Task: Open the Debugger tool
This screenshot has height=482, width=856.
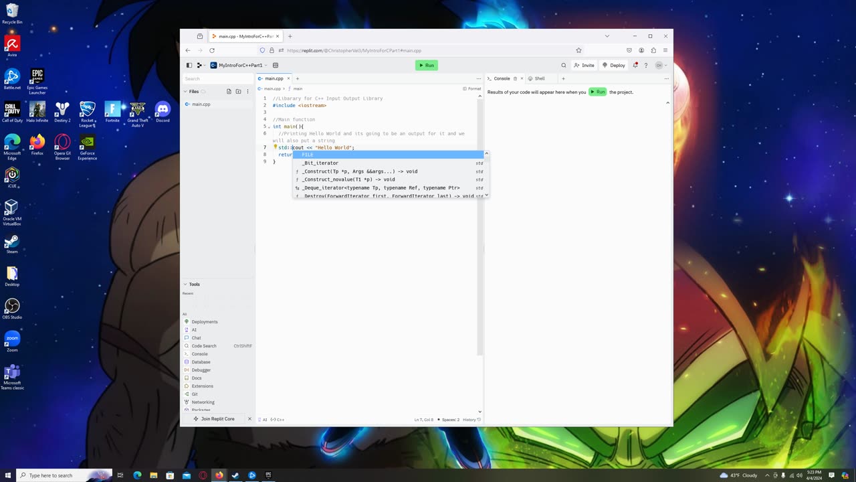Action: click(x=218, y=370)
